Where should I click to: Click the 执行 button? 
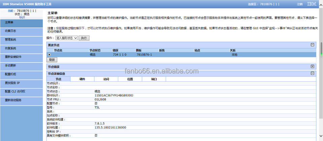click(84, 38)
